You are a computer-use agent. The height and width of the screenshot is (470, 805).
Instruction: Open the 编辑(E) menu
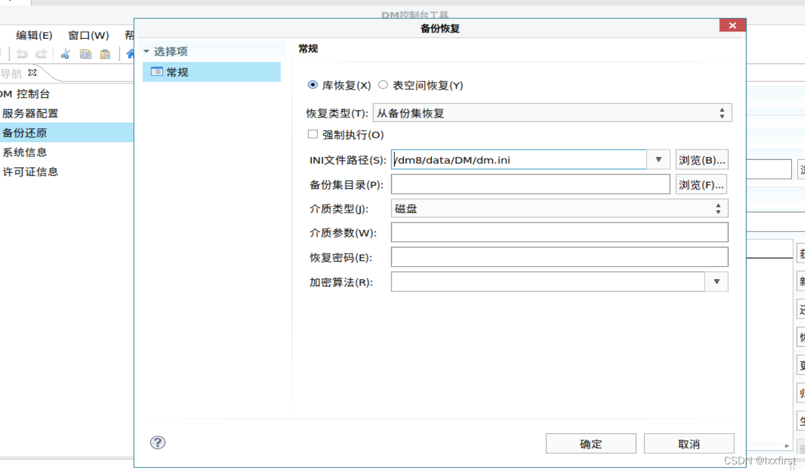(34, 35)
